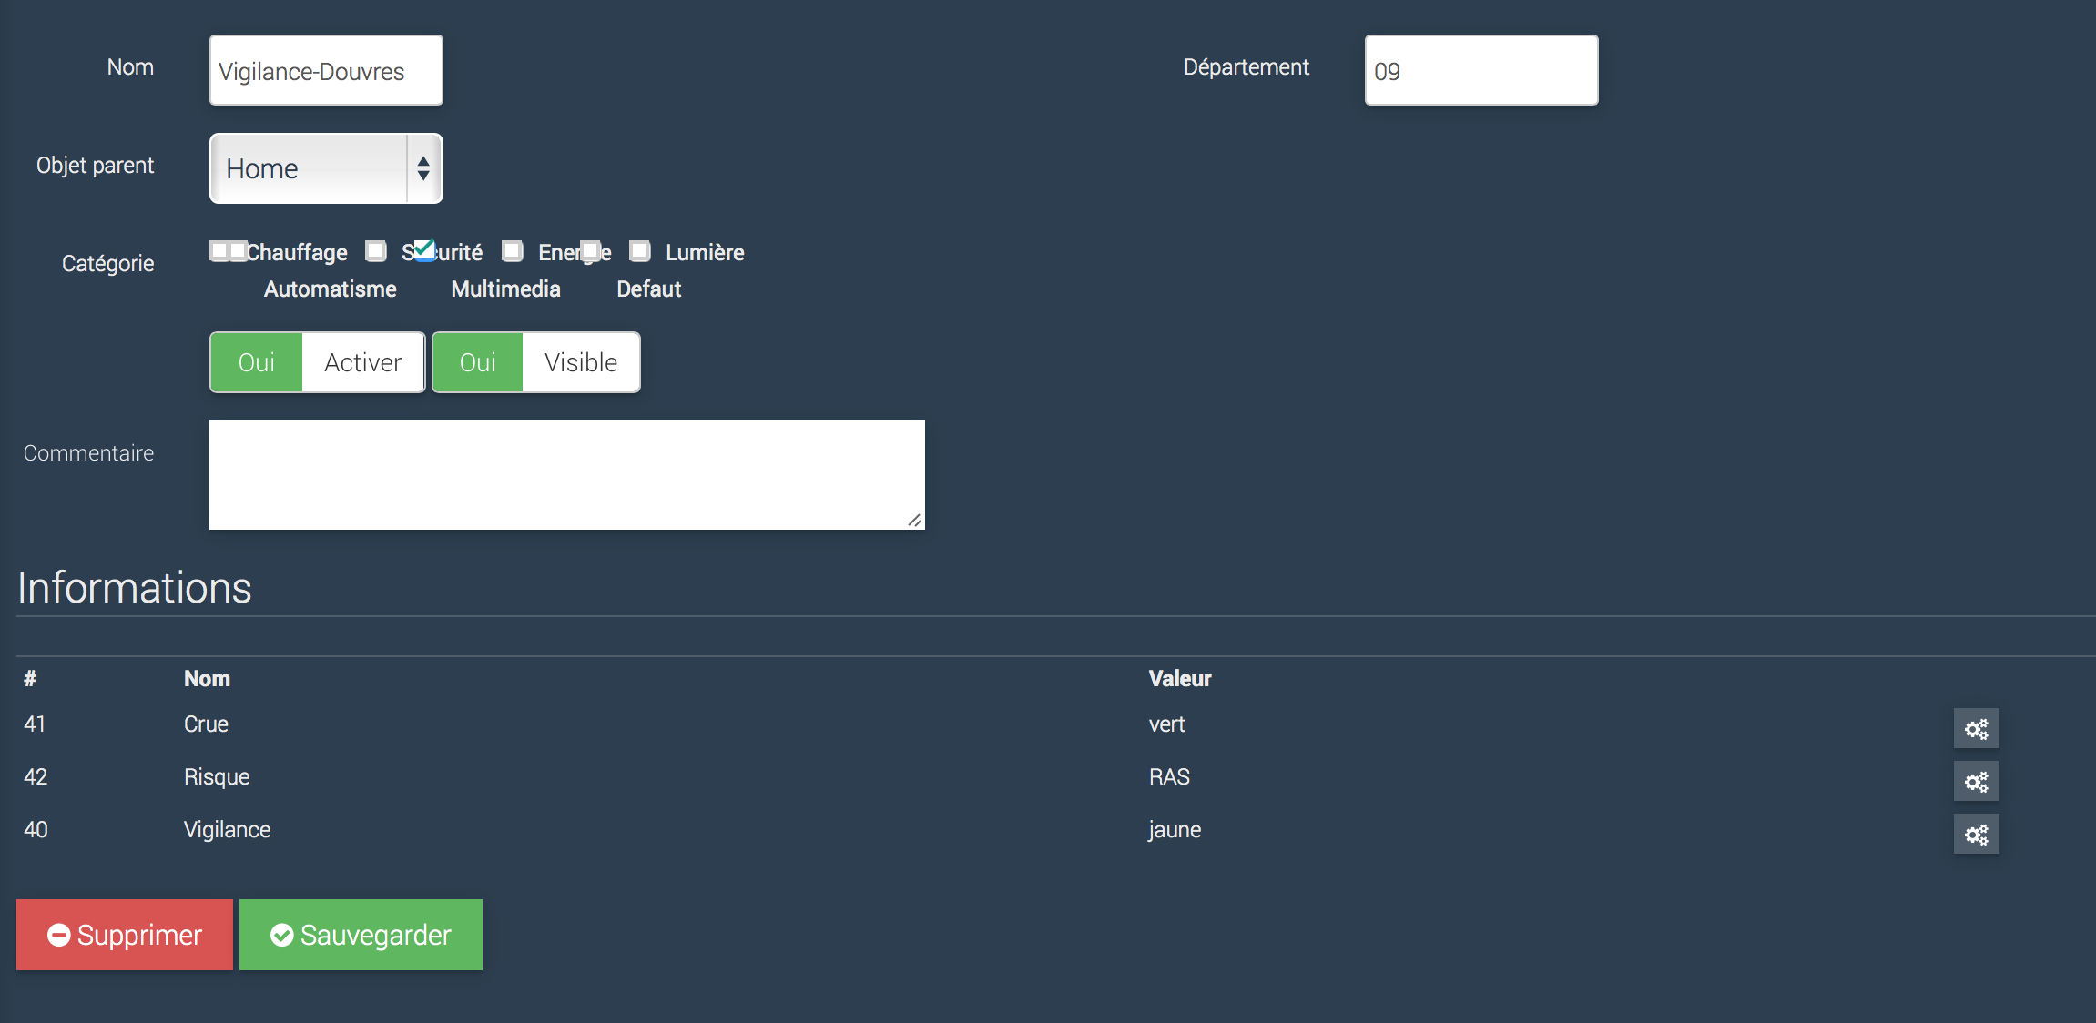
Task: Click the Nom column header in table
Action: coord(207,678)
